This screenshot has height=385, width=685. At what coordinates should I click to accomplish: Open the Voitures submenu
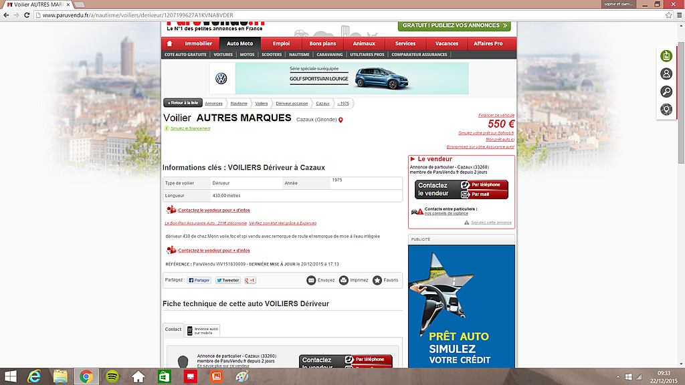pos(223,55)
